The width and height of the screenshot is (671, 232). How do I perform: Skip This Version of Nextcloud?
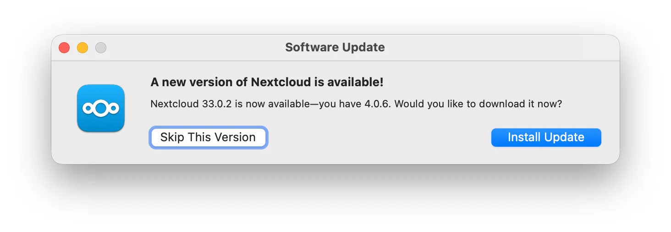pos(208,138)
